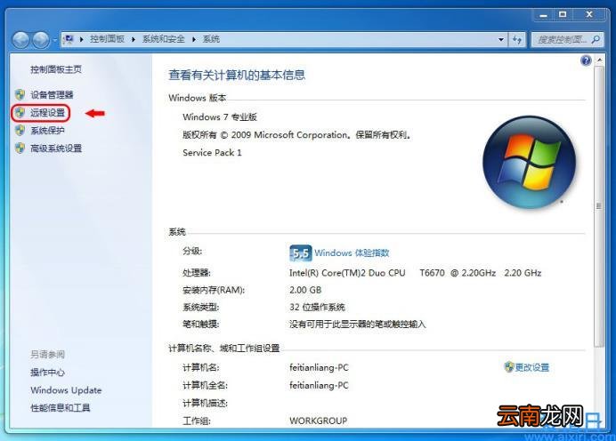This screenshot has width=616, height=441.
Task: Open 系统和安全 breadcrumb segment
Action: click(164, 39)
